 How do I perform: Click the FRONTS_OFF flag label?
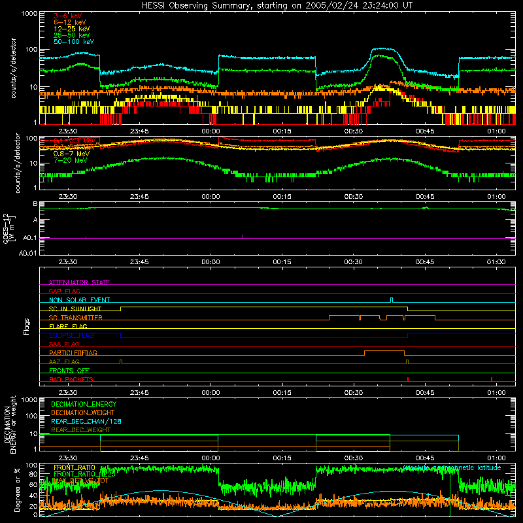[x=69, y=370]
